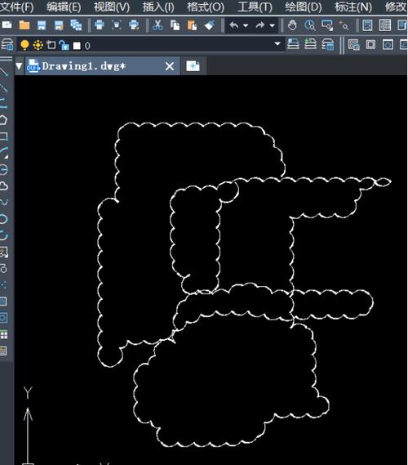Click zoom previous icon
Image resolution: width=408 pixels, height=465 pixels.
344,25
